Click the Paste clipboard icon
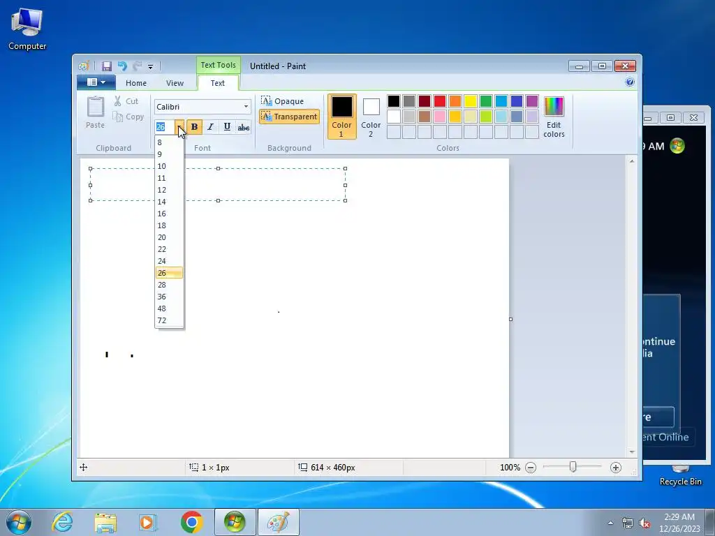Viewport: 715px width, 536px height. (95, 112)
